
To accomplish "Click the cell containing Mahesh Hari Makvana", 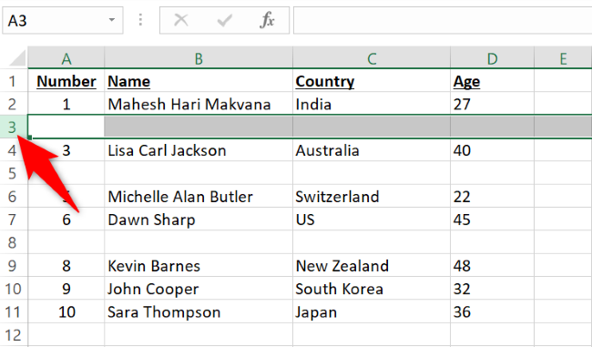I will click(199, 104).
